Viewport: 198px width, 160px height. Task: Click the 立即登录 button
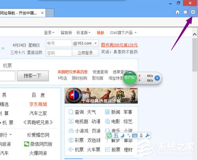point(85,53)
